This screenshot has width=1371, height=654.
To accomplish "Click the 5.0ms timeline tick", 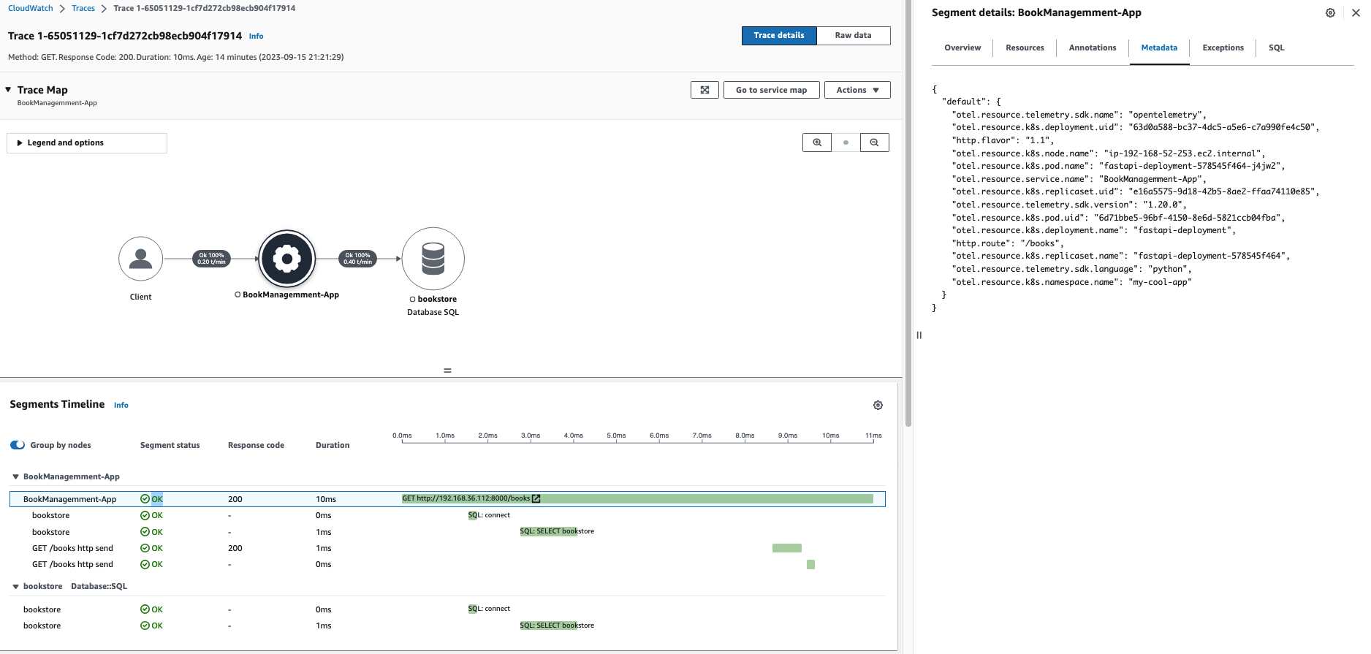I will tap(616, 436).
